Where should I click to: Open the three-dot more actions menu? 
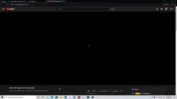(125, 91)
